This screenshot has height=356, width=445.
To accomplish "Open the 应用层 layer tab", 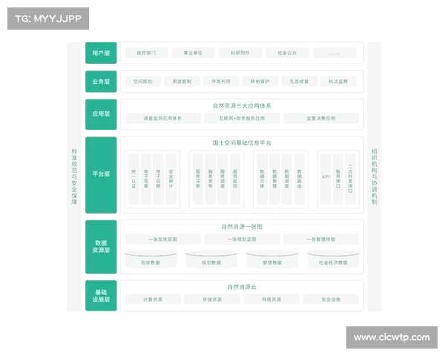I will (100, 114).
